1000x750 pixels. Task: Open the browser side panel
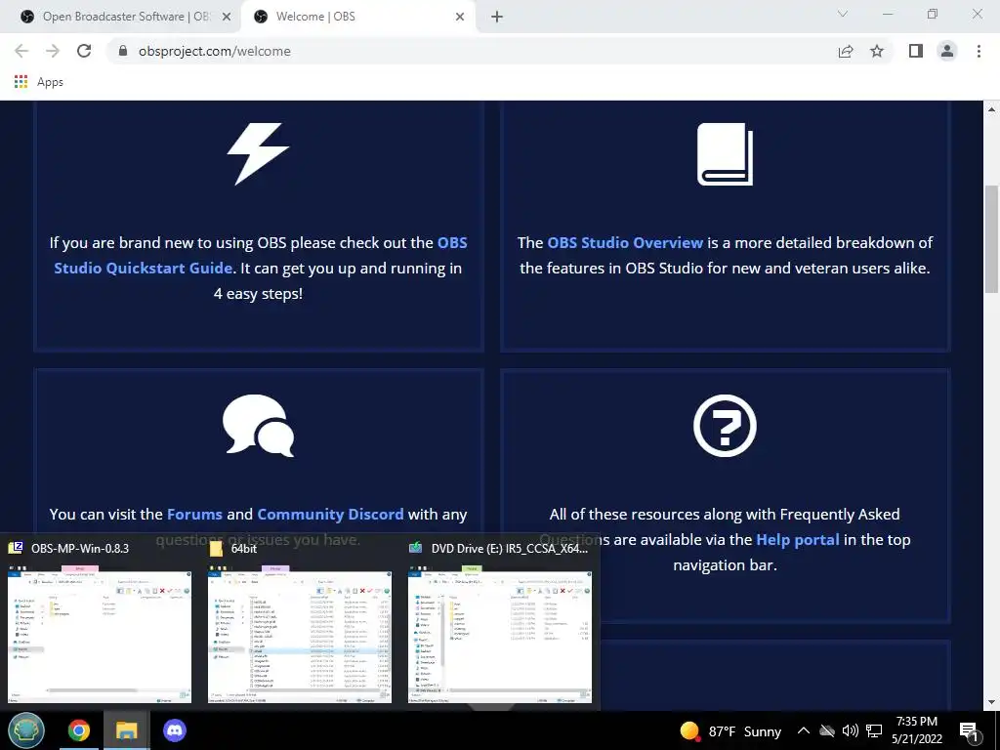pos(916,51)
